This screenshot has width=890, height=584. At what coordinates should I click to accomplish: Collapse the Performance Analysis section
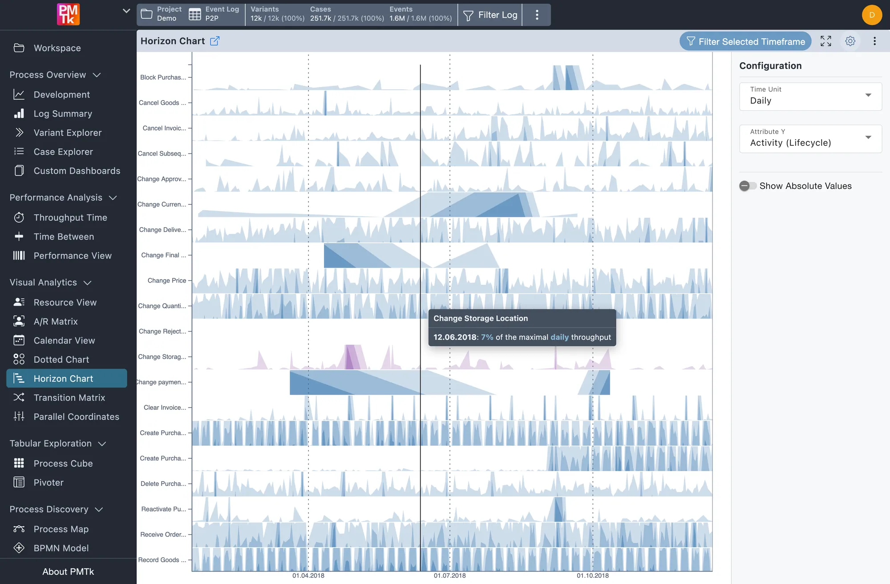pyautogui.click(x=113, y=197)
